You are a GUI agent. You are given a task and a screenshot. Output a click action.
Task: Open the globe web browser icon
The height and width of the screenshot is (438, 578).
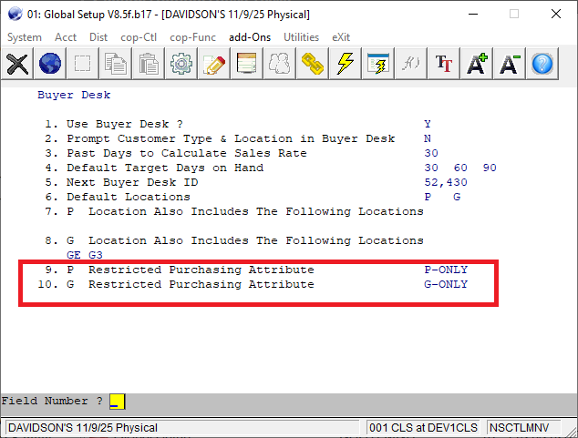click(x=51, y=64)
